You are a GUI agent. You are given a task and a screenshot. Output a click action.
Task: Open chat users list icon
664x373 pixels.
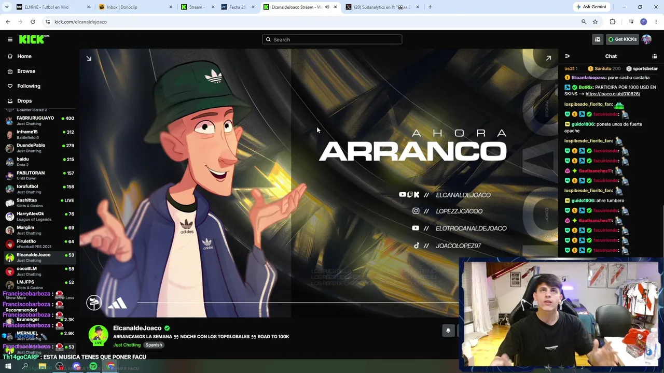point(655,56)
